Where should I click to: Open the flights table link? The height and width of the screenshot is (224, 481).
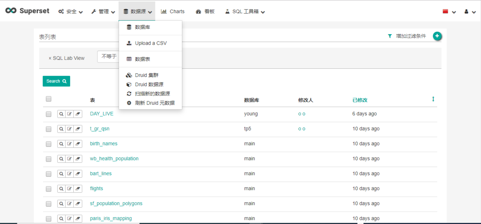click(x=97, y=189)
